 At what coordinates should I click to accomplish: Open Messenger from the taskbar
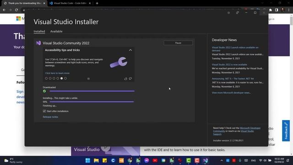(x=146, y=160)
